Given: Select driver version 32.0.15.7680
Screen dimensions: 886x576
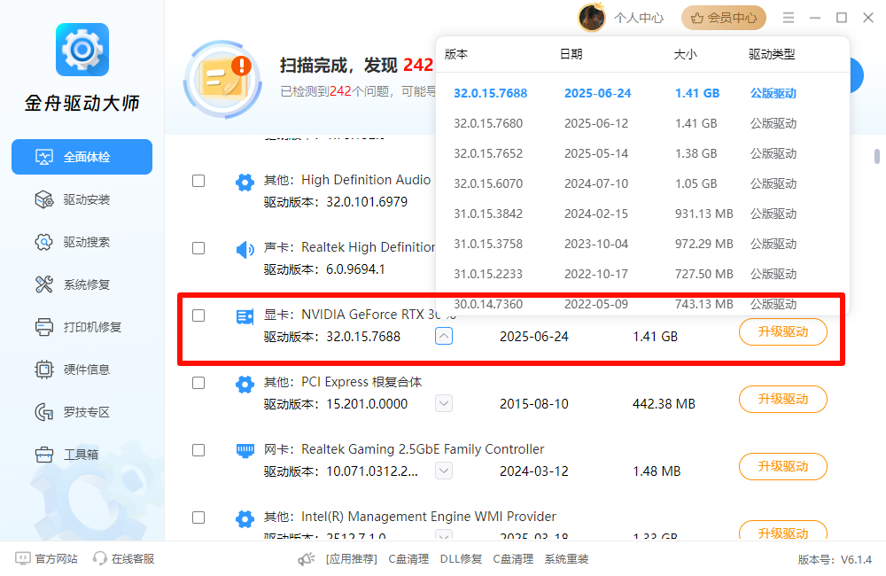Looking at the screenshot, I should [642, 123].
